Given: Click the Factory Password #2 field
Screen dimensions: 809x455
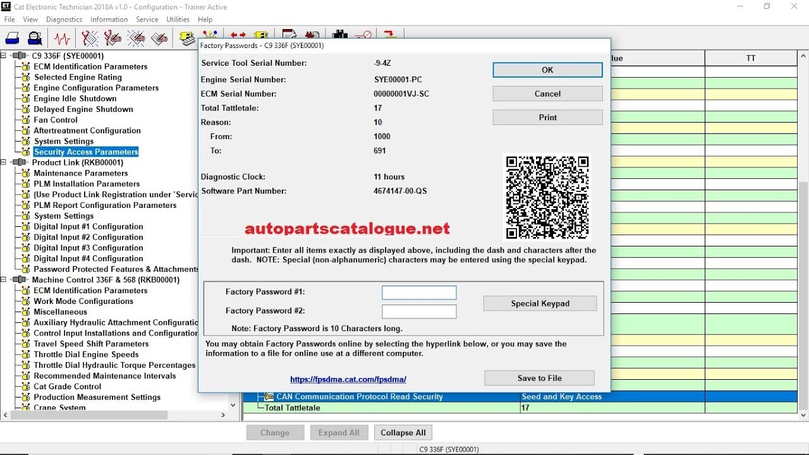Looking at the screenshot, I should (x=419, y=312).
